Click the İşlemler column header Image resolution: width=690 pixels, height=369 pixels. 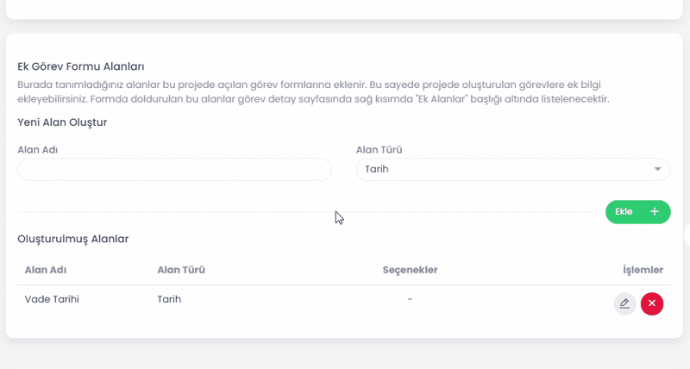pos(643,270)
